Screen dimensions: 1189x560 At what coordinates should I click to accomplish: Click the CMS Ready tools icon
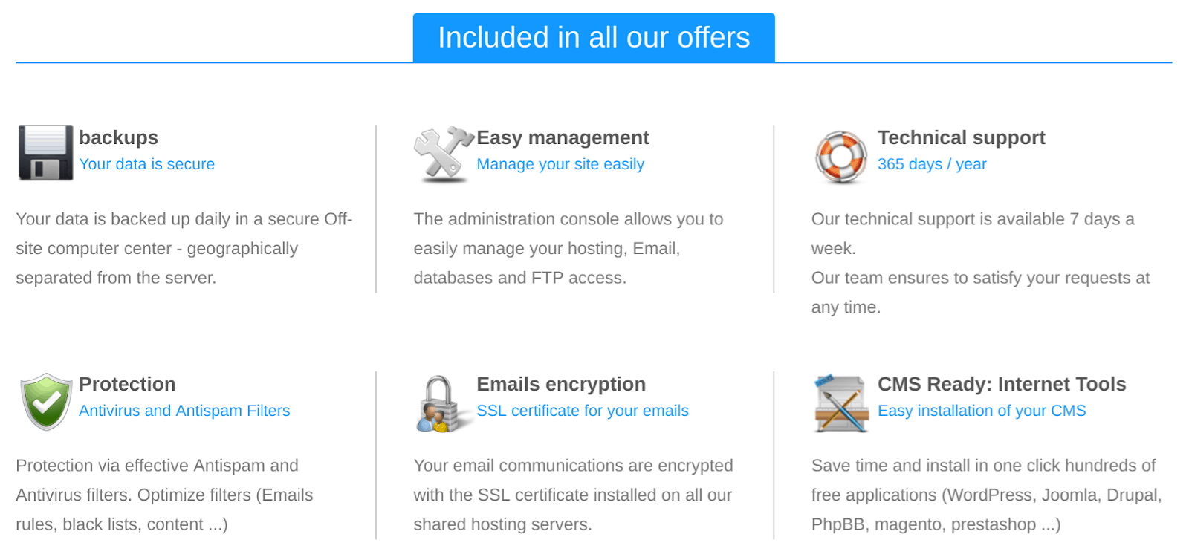pyautogui.click(x=841, y=403)
